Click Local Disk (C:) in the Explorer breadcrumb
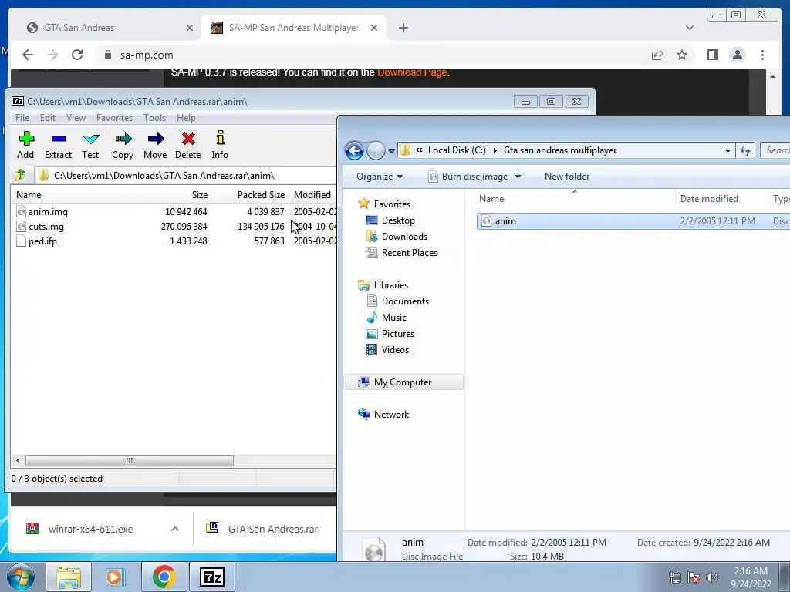Image resolution: width=790 pixels, height=592 pixels. point(457,150)
